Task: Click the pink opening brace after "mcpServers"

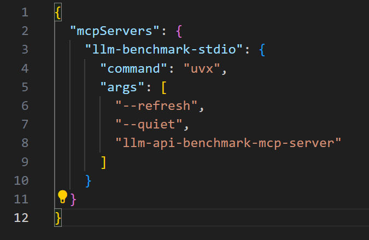Action: click(178, 31)
